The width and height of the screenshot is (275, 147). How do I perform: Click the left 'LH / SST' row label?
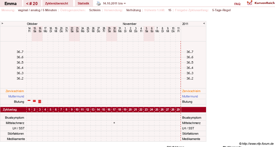pos(19,129)
